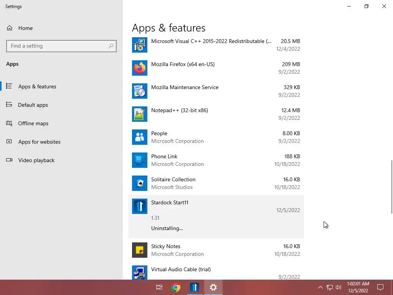393x295 pixels.
Task: Select the Phone Link name
Action: click(x=164, y=157)
